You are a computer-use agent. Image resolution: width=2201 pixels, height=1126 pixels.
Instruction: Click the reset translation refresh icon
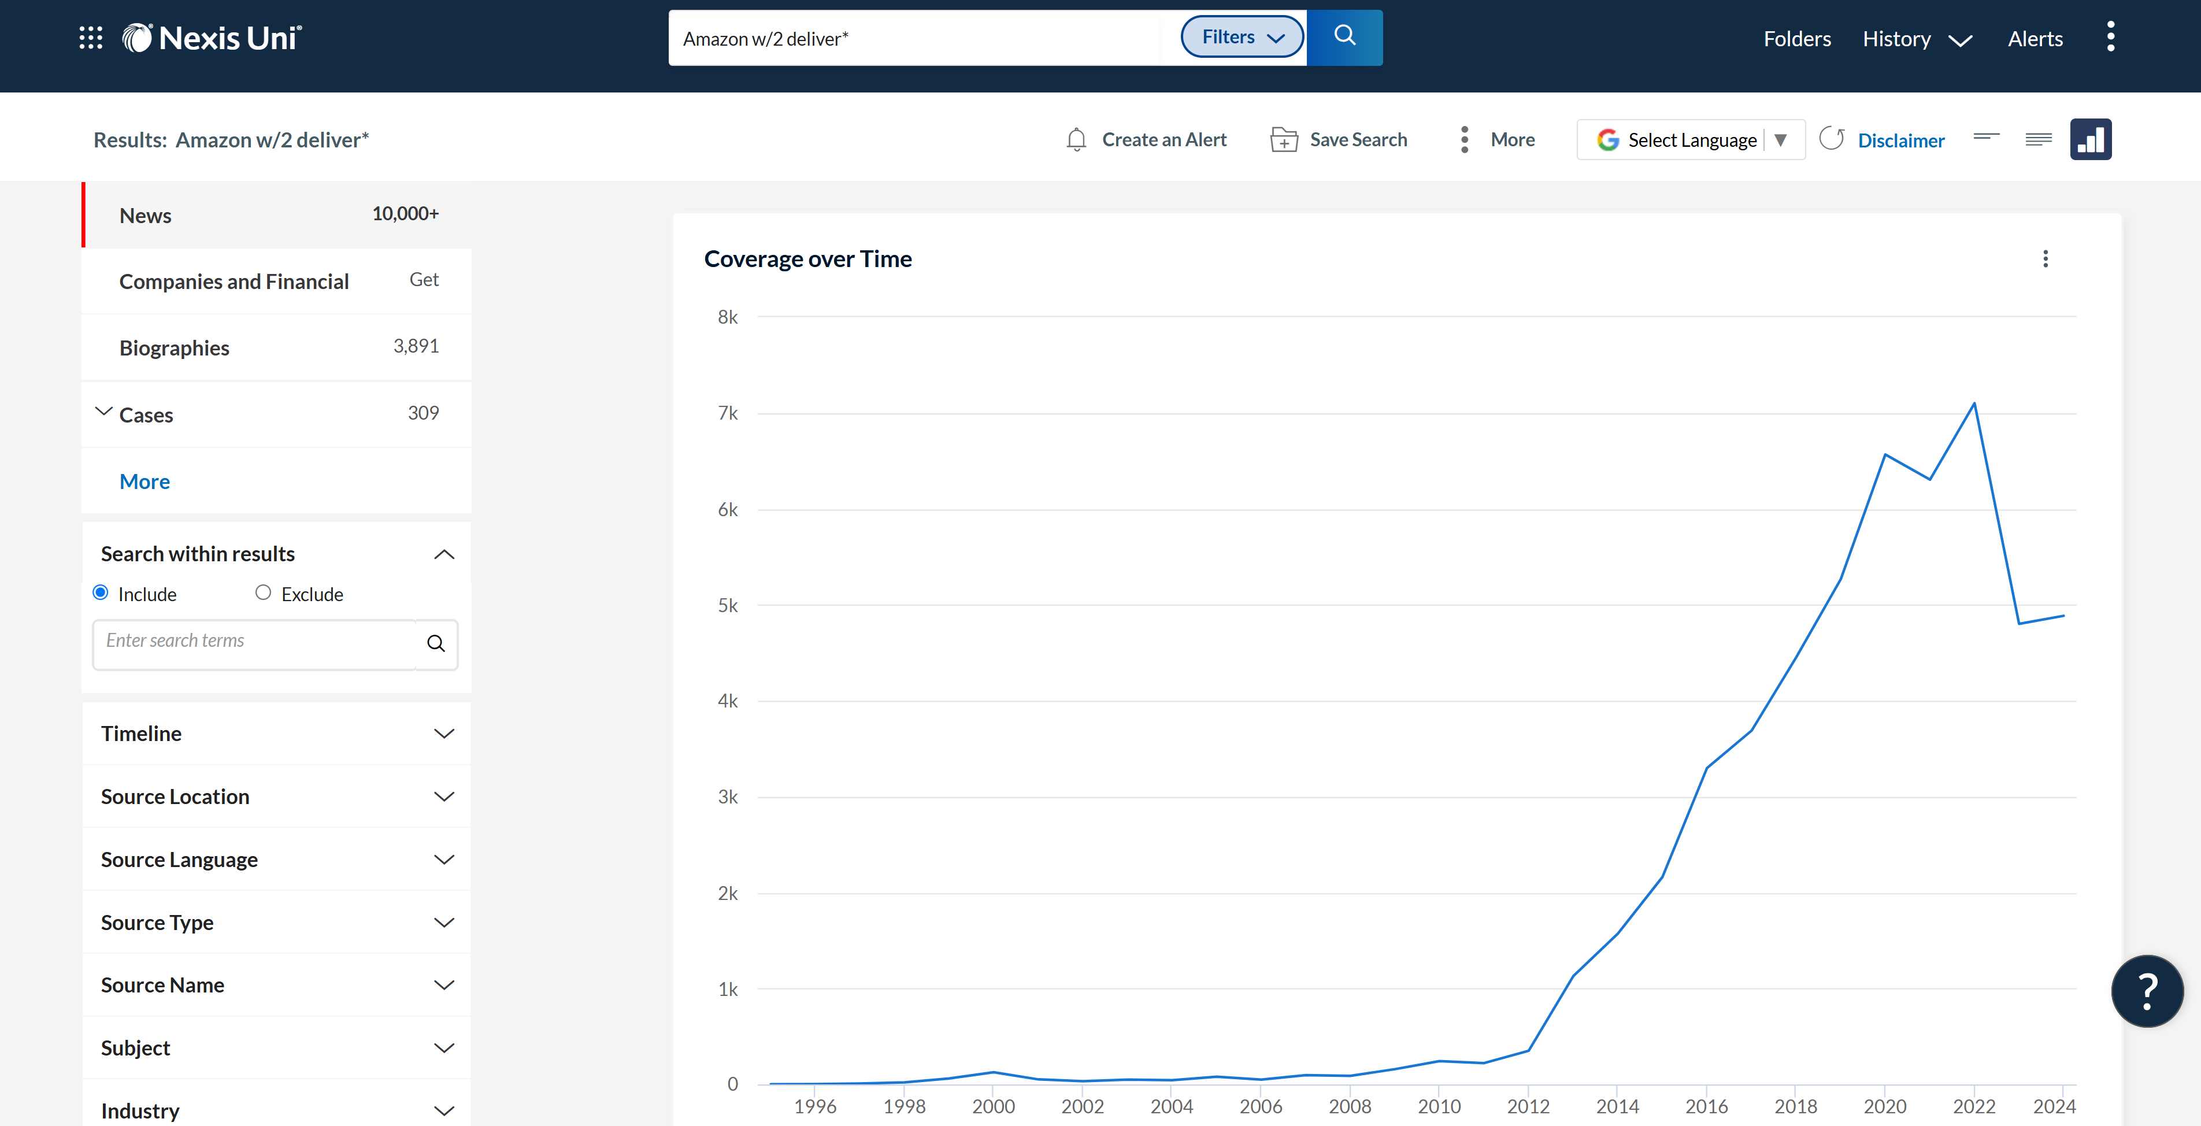click(x=1831, y=138)
